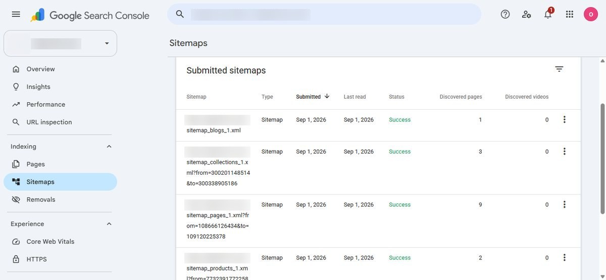606x280 pixels.
Task: Open the account avatar menu
Action: click(591, 14)
